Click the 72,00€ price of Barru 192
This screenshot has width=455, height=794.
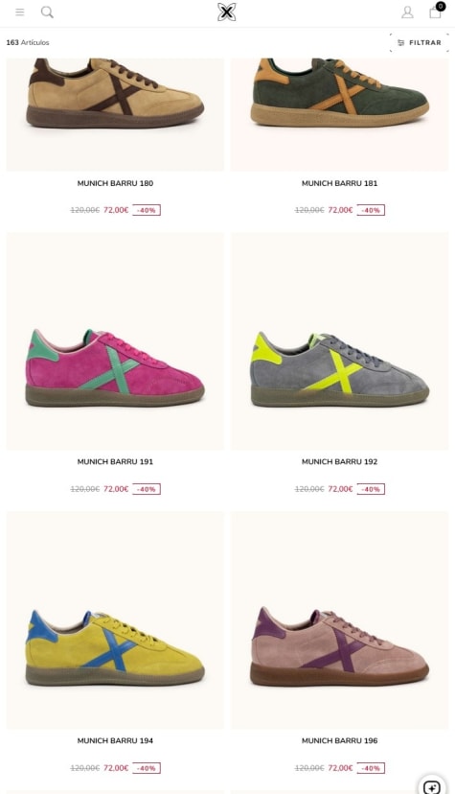(x=340, y=489)
